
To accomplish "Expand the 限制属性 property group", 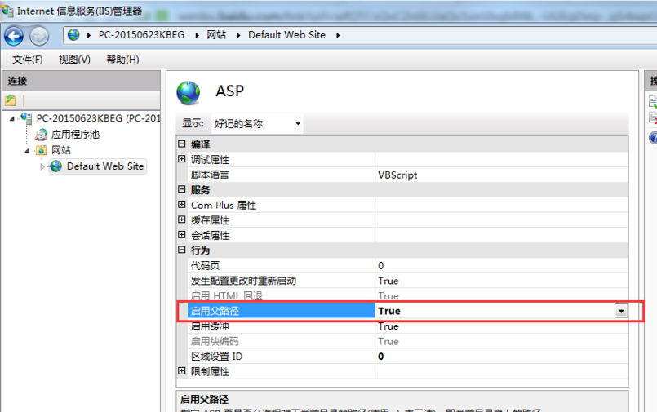I will [x=182, y=371].
